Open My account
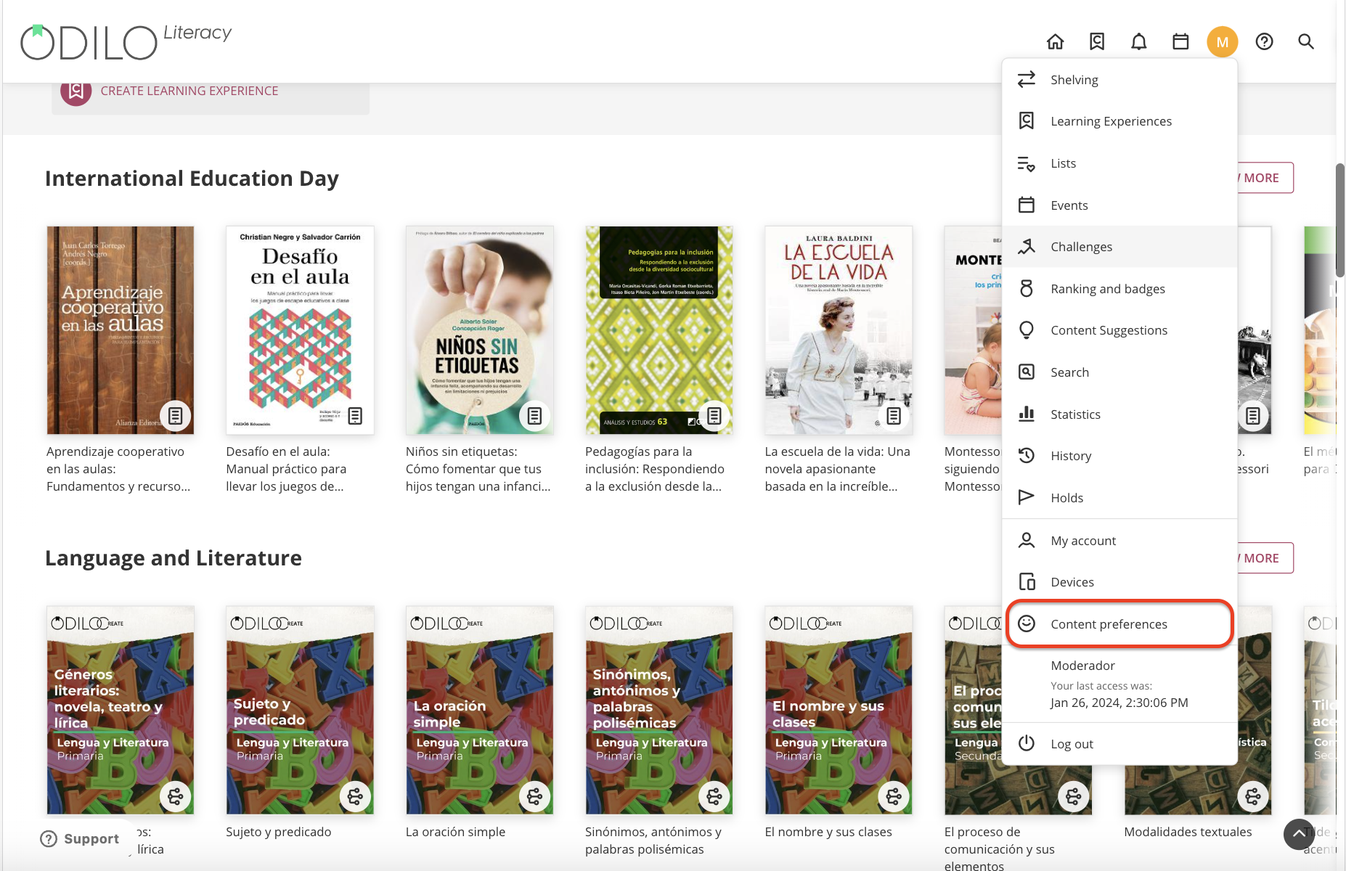 [x=1119, y=541]
